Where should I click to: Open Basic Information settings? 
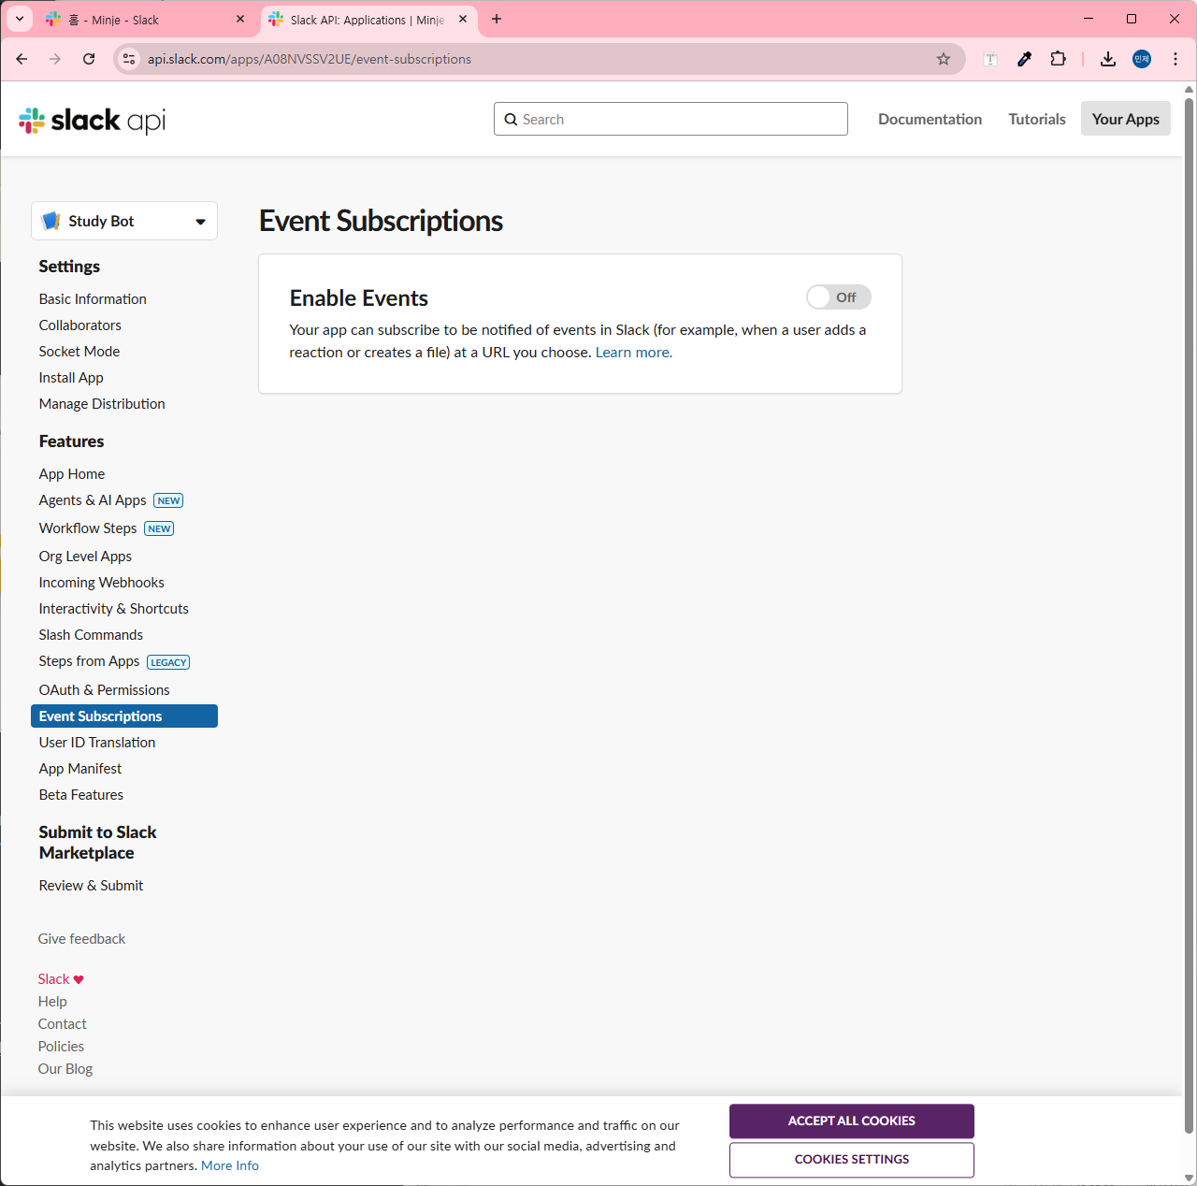(93, 299)
